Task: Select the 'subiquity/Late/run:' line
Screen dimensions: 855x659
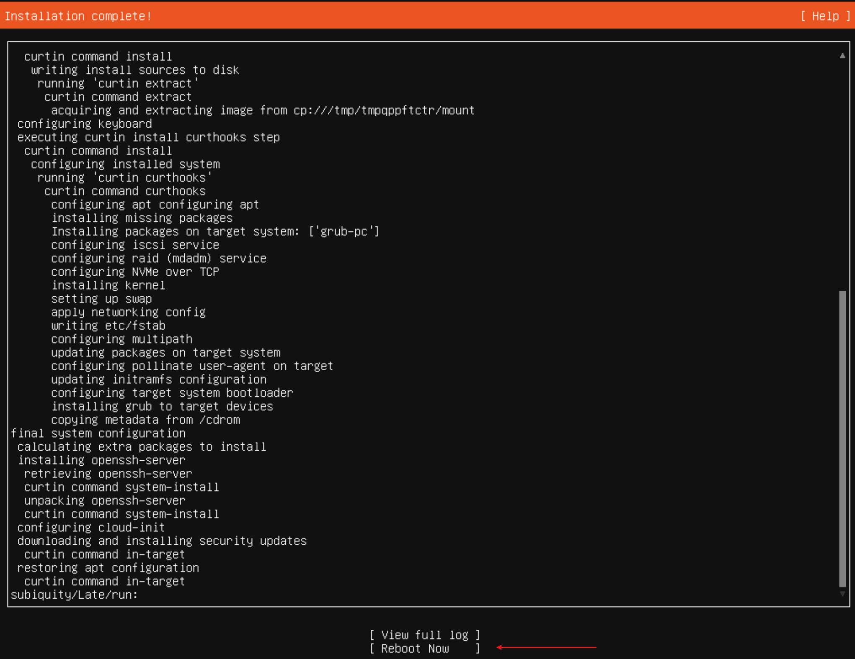Action: pyautogui.click(x=74, y=595)
